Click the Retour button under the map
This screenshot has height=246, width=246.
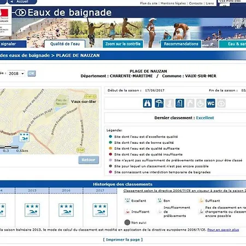point(89,160)
